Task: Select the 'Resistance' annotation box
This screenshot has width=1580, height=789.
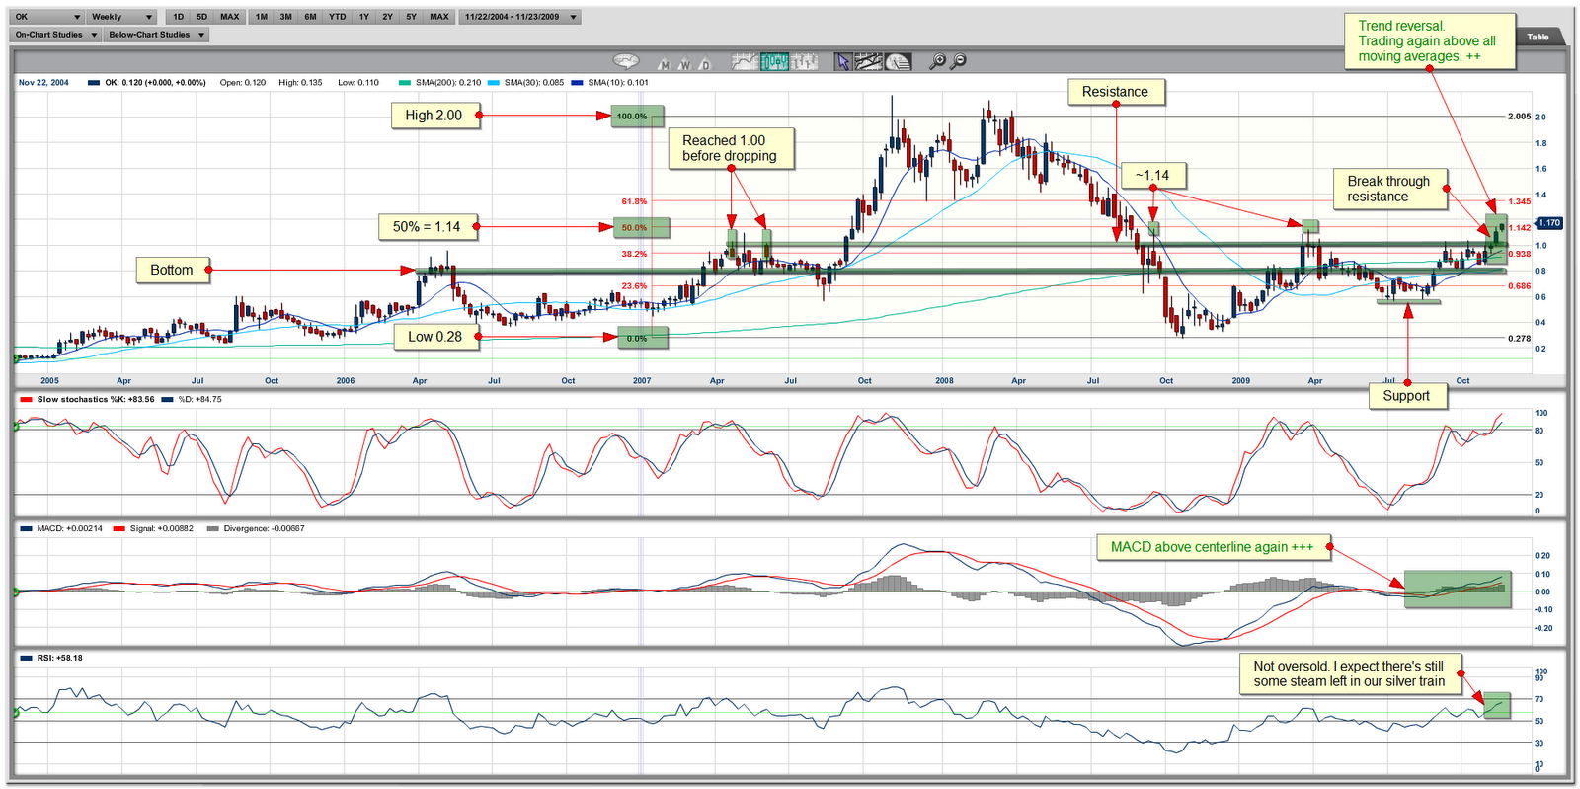Action: coord(1115,92)
